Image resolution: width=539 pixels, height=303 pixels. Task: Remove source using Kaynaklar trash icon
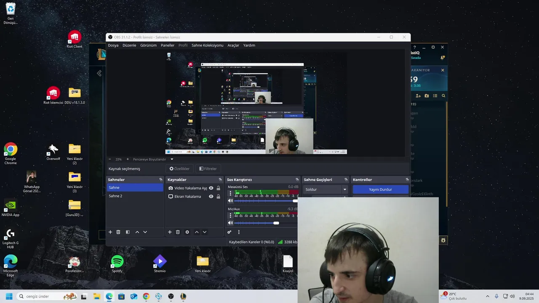pos(178,232)
